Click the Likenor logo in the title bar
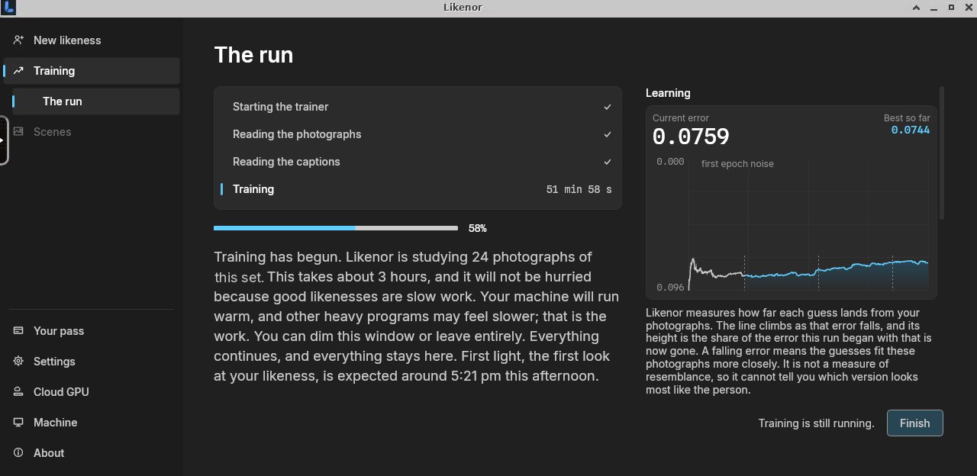The height and width of the screenshot is (476, 977). pos(8,8)
